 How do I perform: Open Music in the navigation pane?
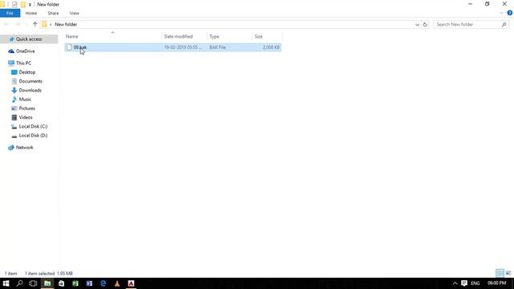coord(25,100)
